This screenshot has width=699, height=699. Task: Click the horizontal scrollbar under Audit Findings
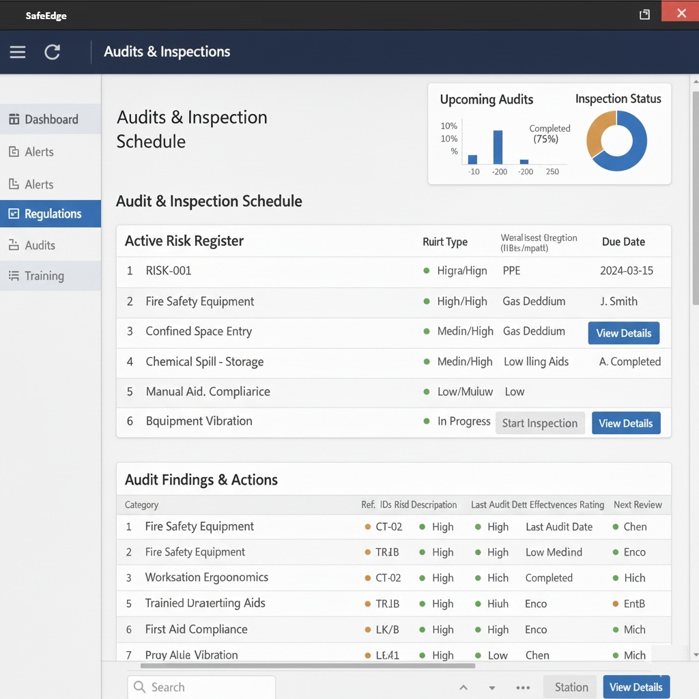[x=307, y=666]
